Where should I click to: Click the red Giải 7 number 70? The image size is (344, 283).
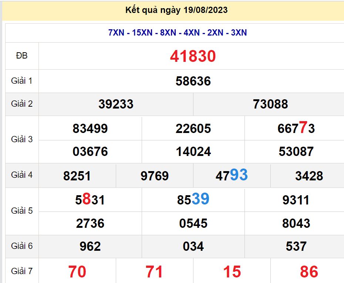77,272
